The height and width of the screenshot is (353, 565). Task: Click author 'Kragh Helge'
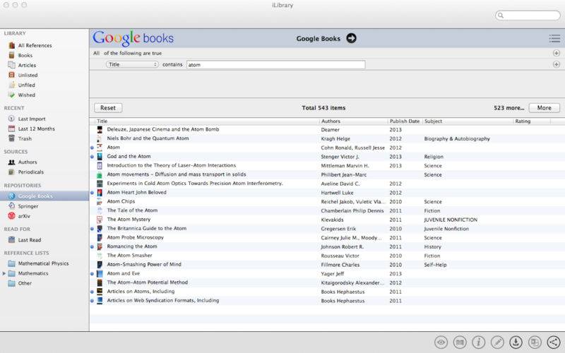pos(335,139)
